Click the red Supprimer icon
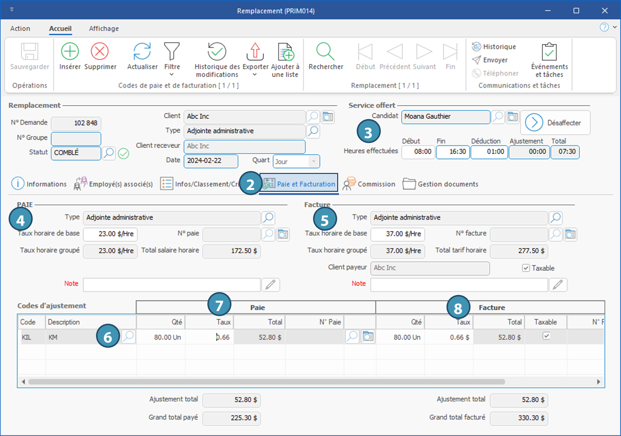Screen dimensions: 621x436 100,51
